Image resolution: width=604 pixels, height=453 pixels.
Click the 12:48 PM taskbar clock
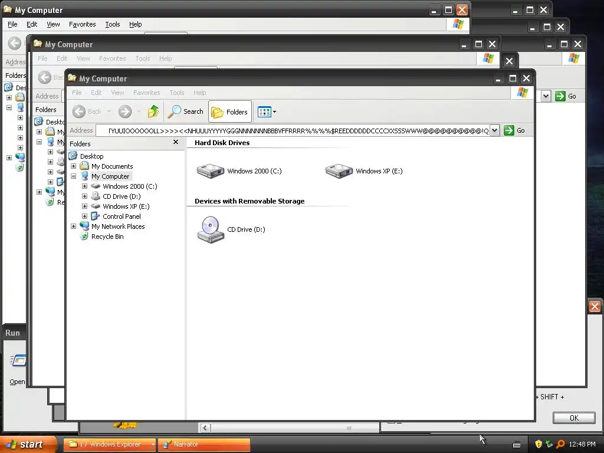[582, 444]
